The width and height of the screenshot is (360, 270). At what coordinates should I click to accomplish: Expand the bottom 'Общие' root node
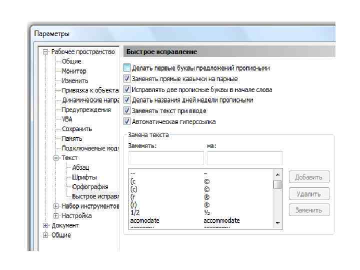(x=45, y=235)
